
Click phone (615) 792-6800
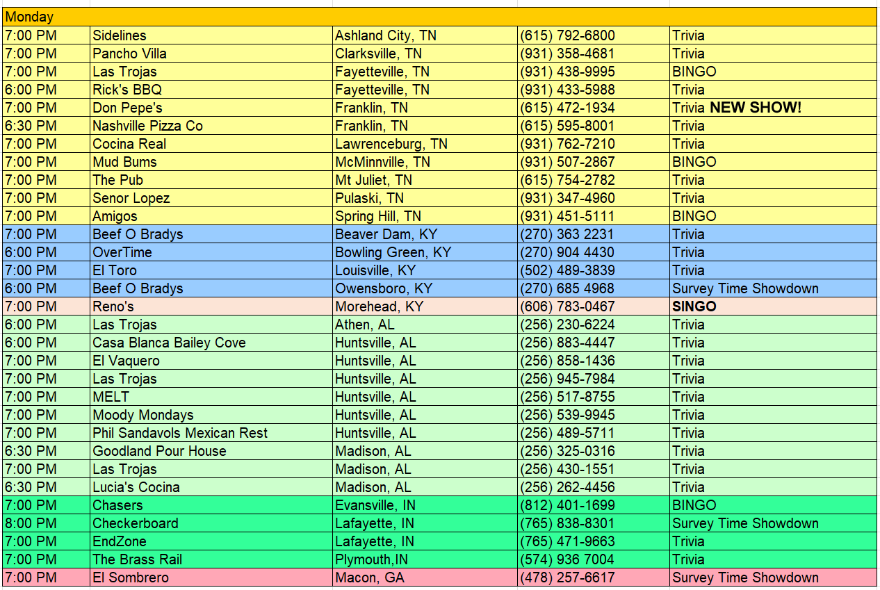click(594, 35)
